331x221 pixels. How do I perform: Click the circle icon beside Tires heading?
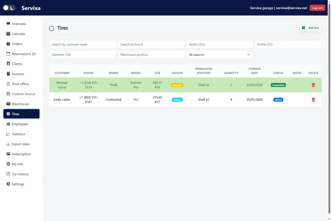point(52,28)
